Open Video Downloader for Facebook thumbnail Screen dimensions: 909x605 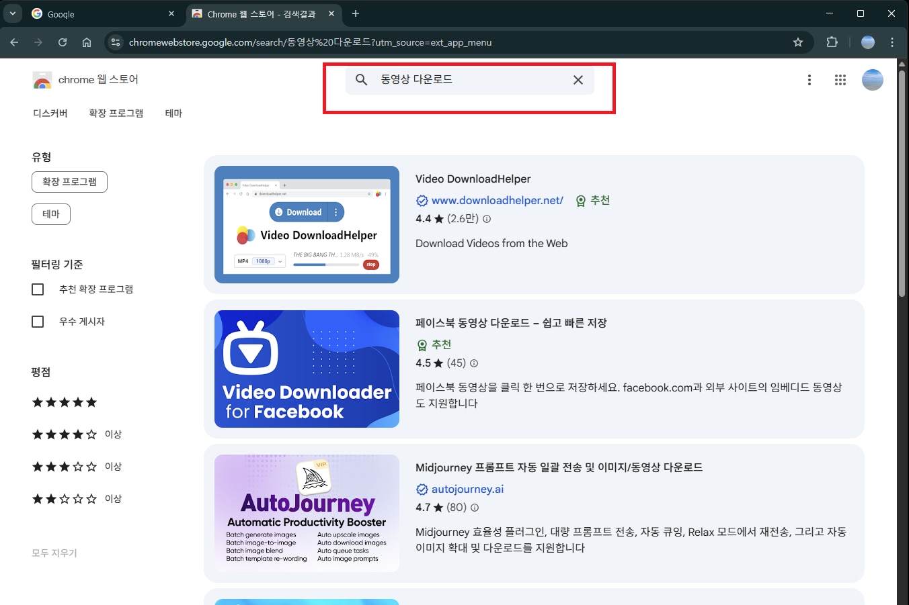pos(307,369)
